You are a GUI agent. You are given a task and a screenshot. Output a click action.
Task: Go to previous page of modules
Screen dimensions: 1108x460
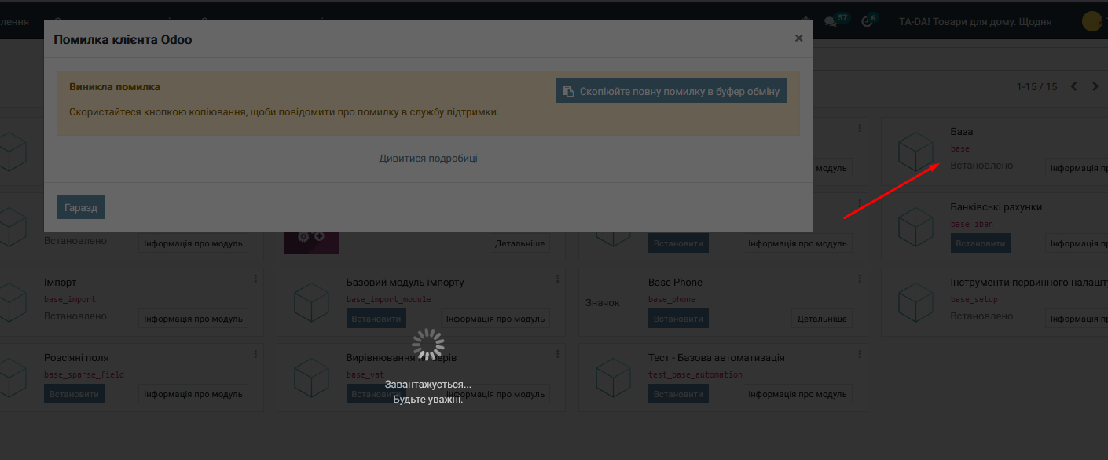click(x=1074, y=86)
